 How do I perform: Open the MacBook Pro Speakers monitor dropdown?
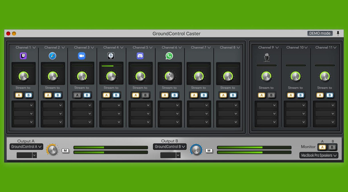point(319,155)
